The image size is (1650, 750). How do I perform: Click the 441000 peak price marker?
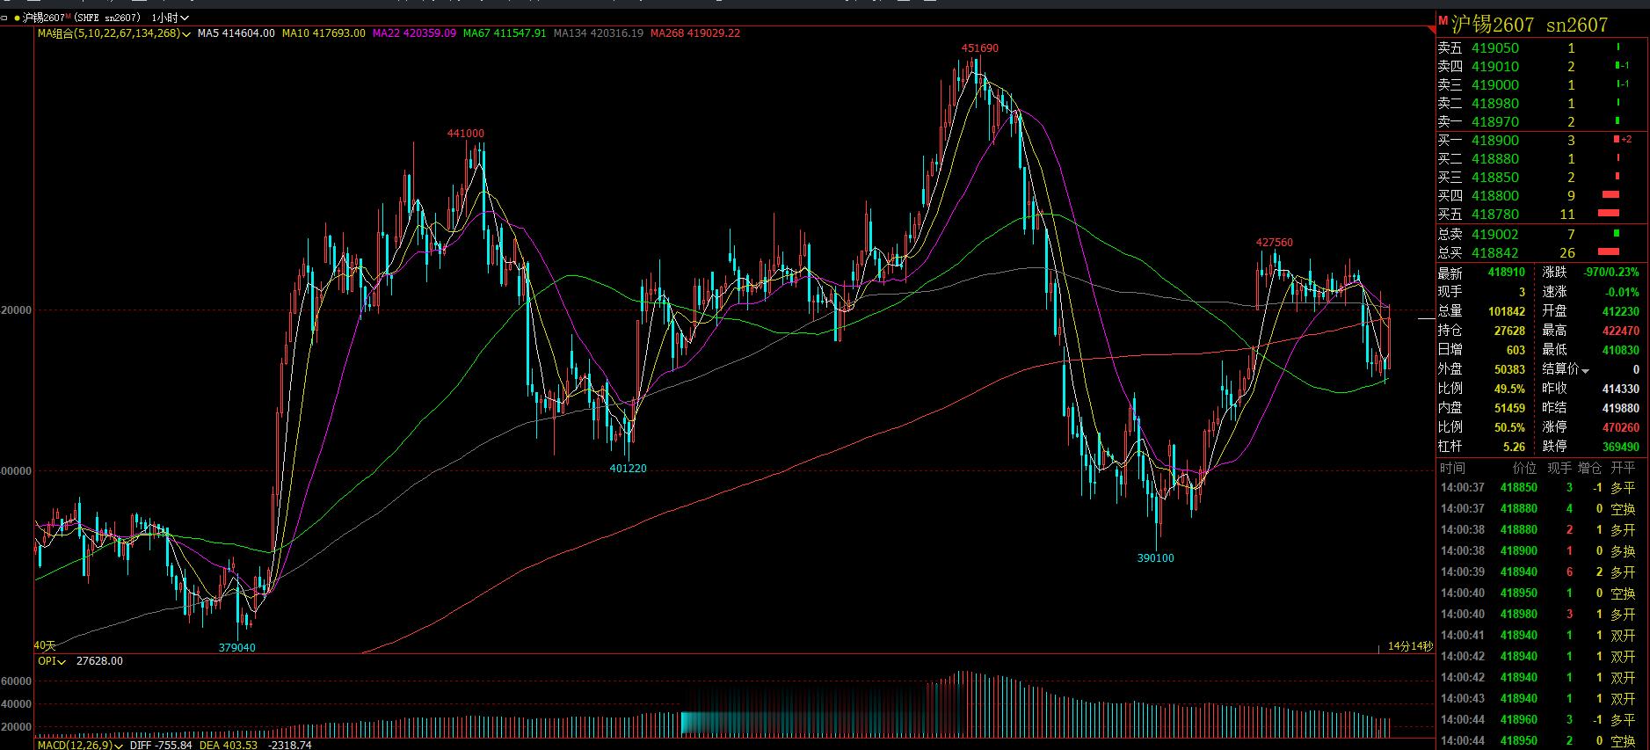click(x=465, y=134)
